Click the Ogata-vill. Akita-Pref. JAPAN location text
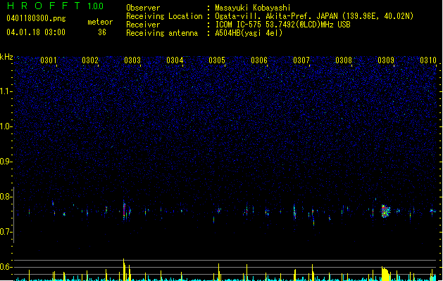The width and height of the screenshot is (443, 281). tap(314, 16)
